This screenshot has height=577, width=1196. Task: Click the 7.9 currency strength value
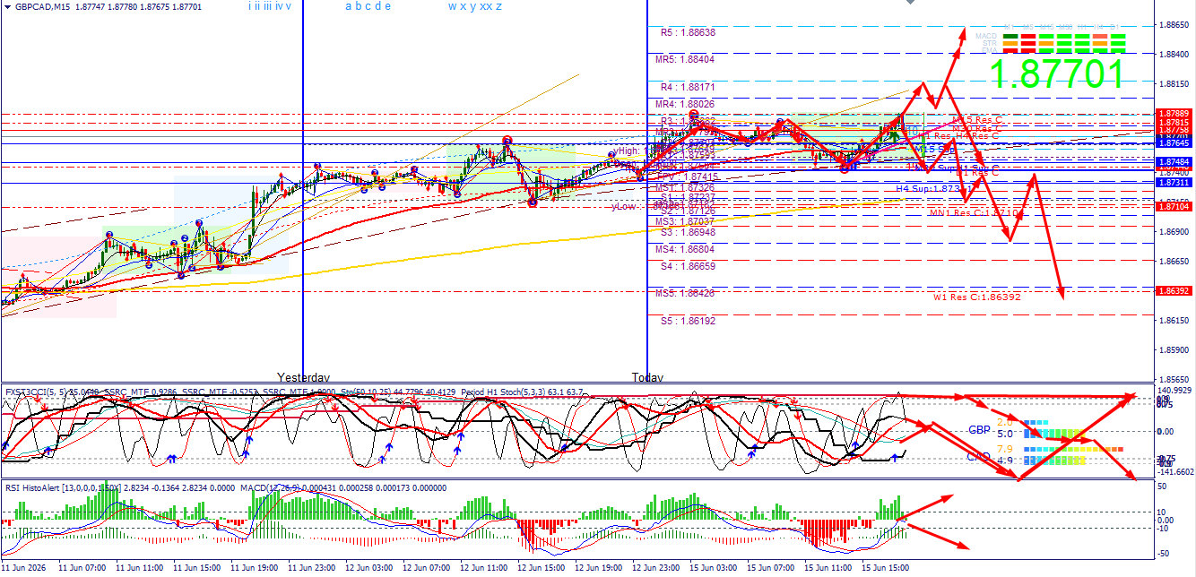coord(1005,449)
